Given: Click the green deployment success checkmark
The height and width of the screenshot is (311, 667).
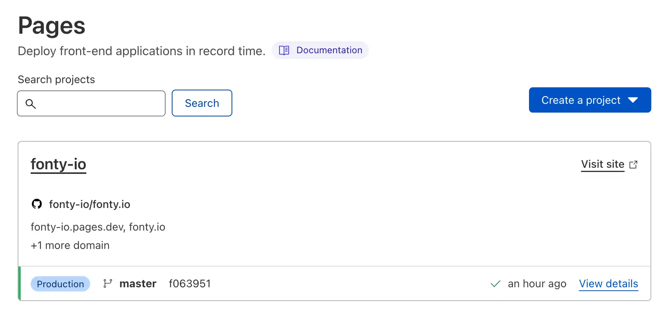Looking at the screenshot, I should tap(495, 284).
